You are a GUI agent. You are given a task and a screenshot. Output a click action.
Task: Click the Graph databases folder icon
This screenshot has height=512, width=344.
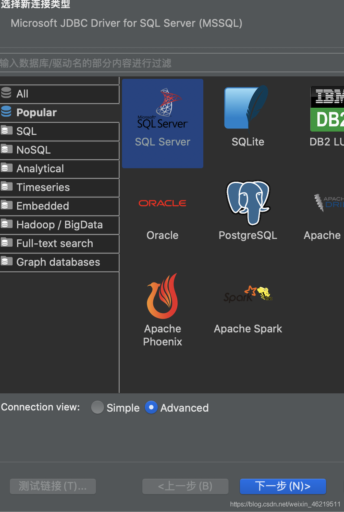[6, 261]
